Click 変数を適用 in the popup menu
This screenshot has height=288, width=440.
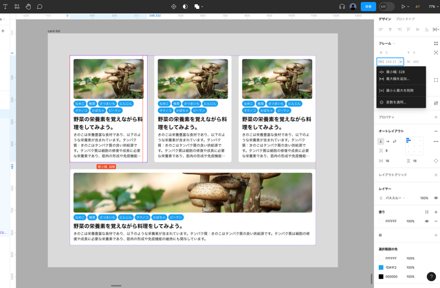coord(397,102)
